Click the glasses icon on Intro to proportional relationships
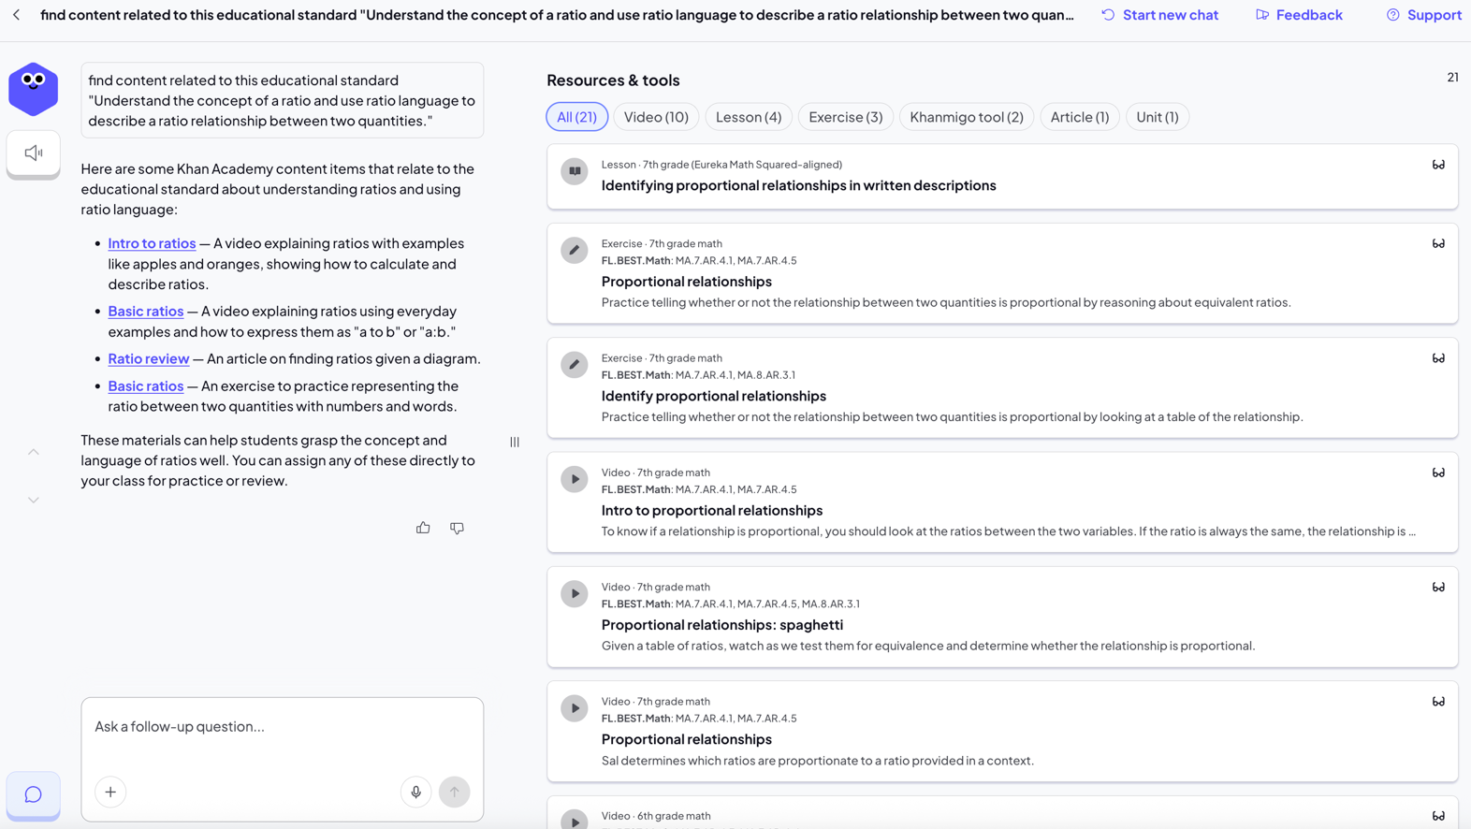The height and width of the screenshot is (829, 1471). (1438, 473)
